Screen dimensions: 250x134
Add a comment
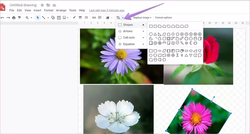click(x=100, y=18)
